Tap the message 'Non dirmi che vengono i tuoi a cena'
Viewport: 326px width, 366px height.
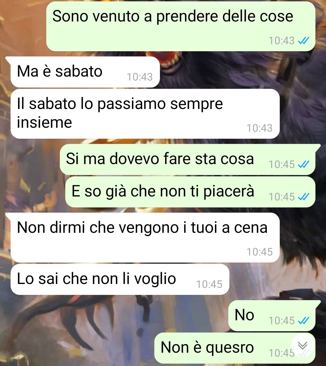145,238
